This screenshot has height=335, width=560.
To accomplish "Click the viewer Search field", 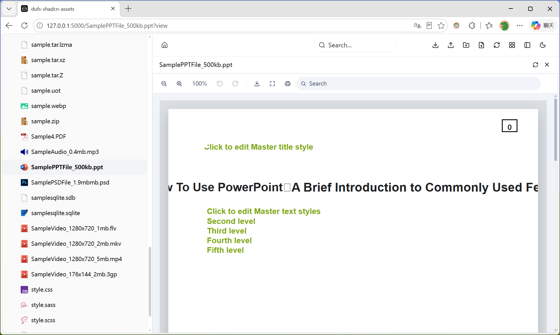I will (418, 84).
